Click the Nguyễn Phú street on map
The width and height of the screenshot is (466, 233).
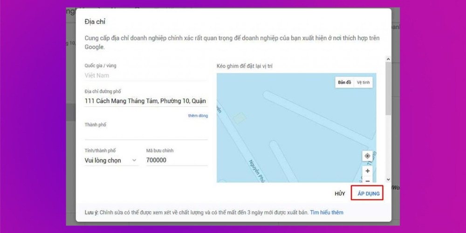click(258, 172)
